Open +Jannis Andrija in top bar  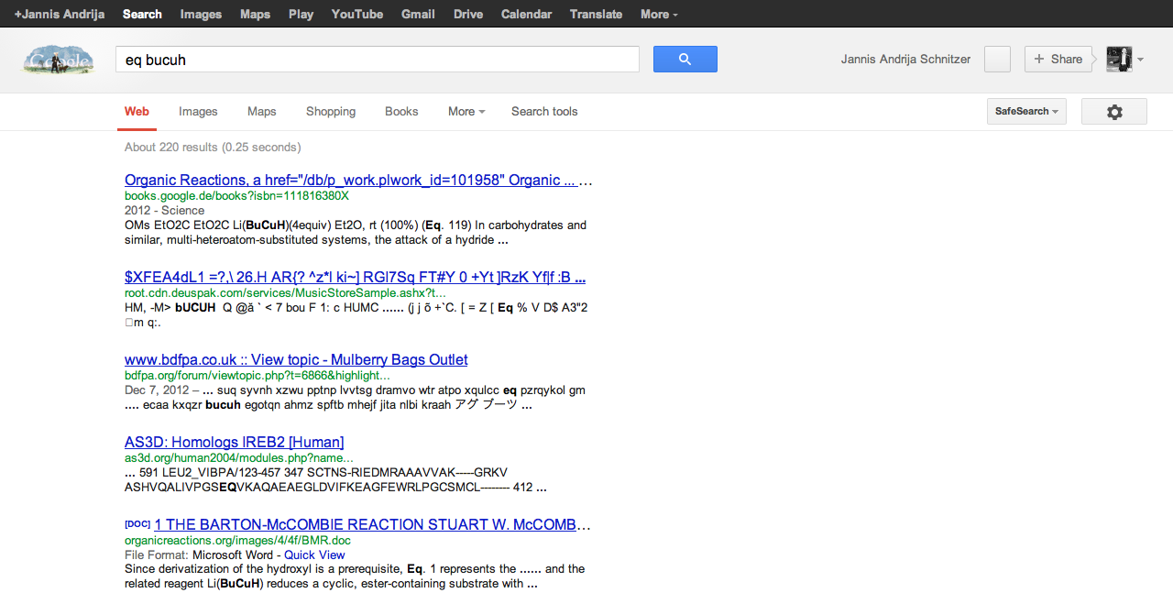(x=60, y=14)
